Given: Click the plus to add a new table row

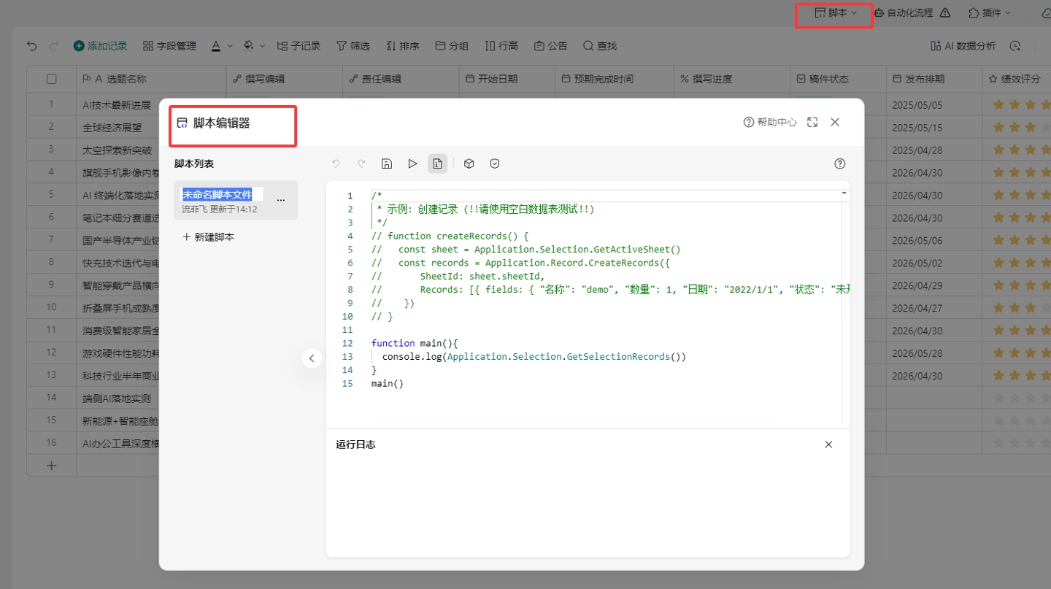Looking at the screenshot, I should click(x=51, y=465).
